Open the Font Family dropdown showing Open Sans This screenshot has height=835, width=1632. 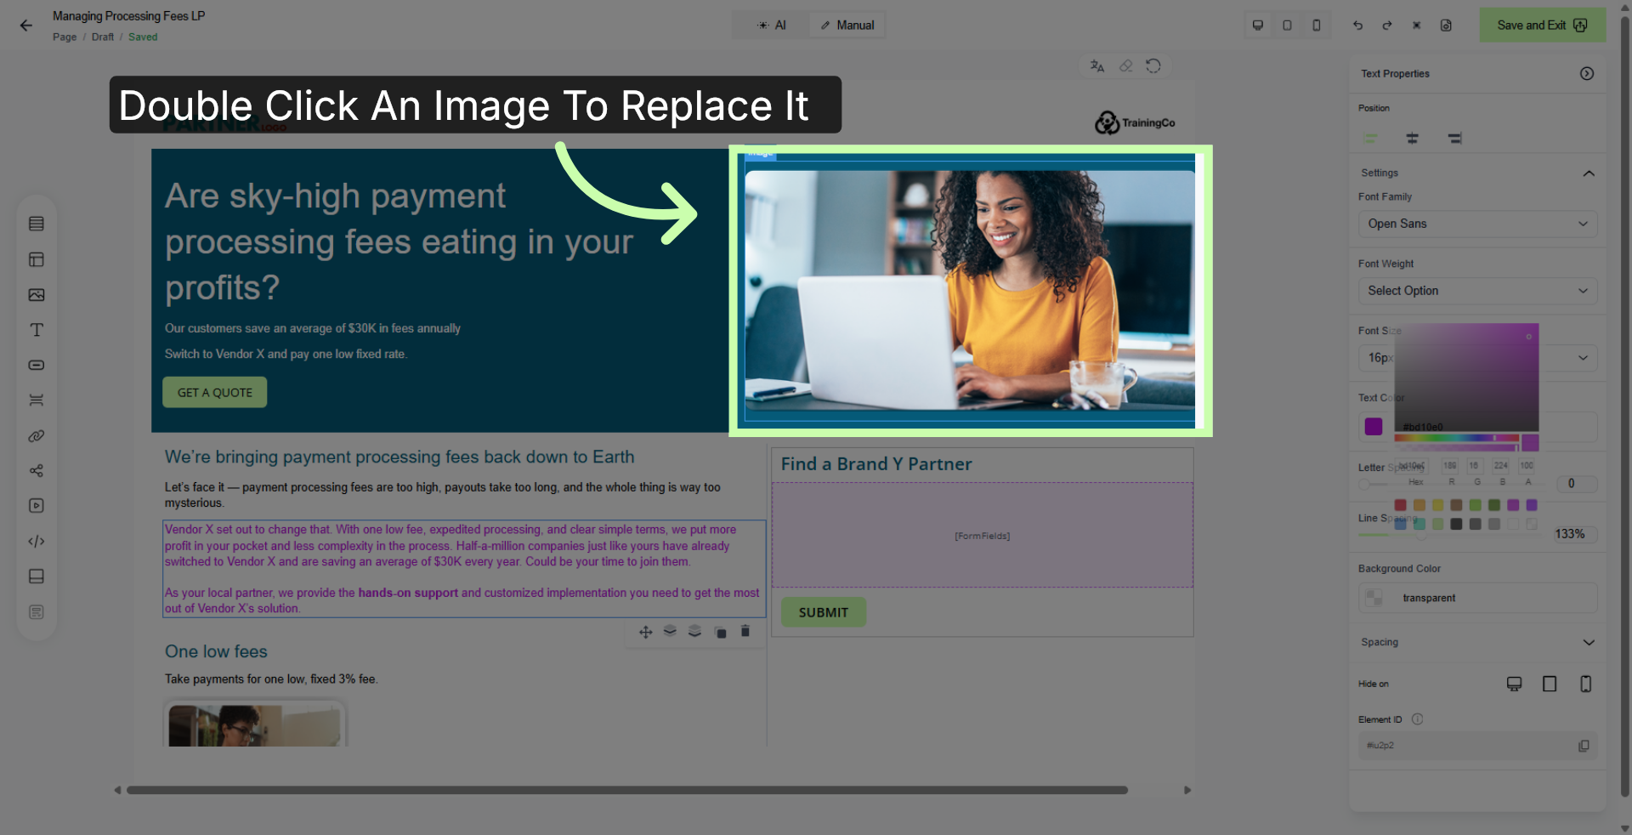pyautogui.click(x=1477, y=224)
